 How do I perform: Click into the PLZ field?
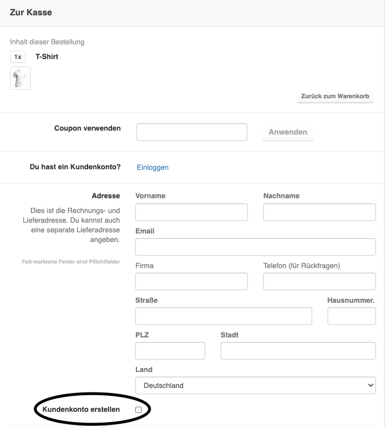click(171, 351)
